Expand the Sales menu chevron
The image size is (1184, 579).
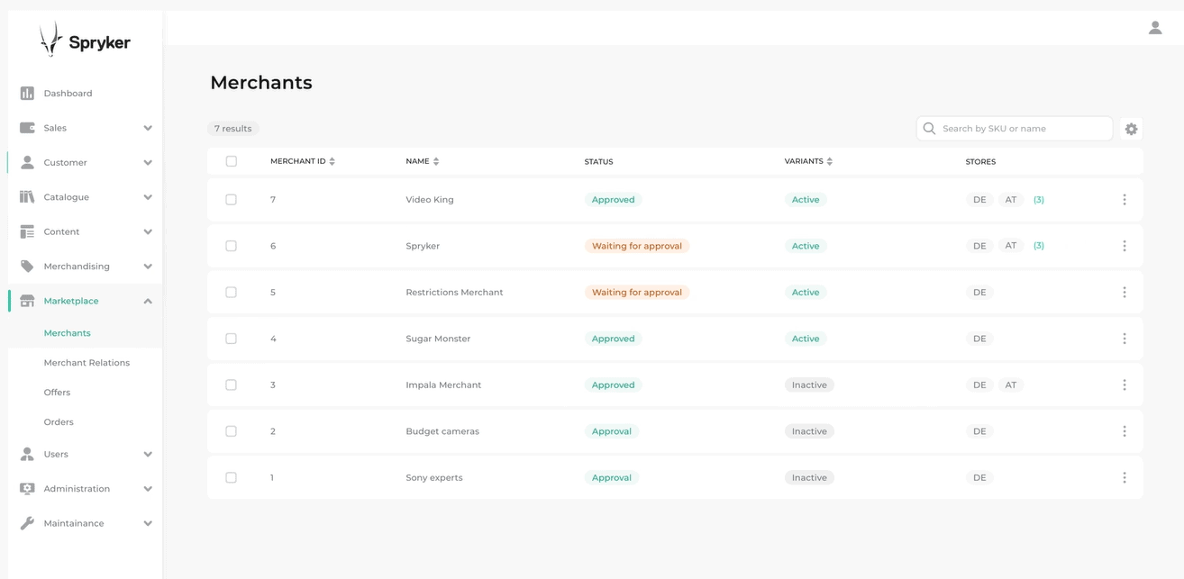point(148,128)
